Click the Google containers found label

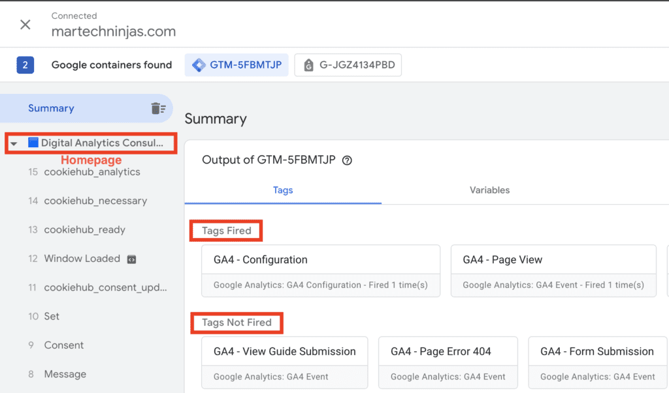pyautogui.click(x=112, y=65)
